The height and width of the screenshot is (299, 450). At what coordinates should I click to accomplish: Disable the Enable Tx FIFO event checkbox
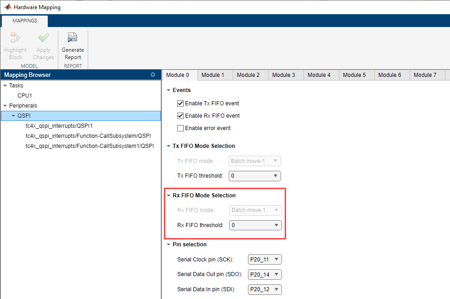[x=180, y=103]
